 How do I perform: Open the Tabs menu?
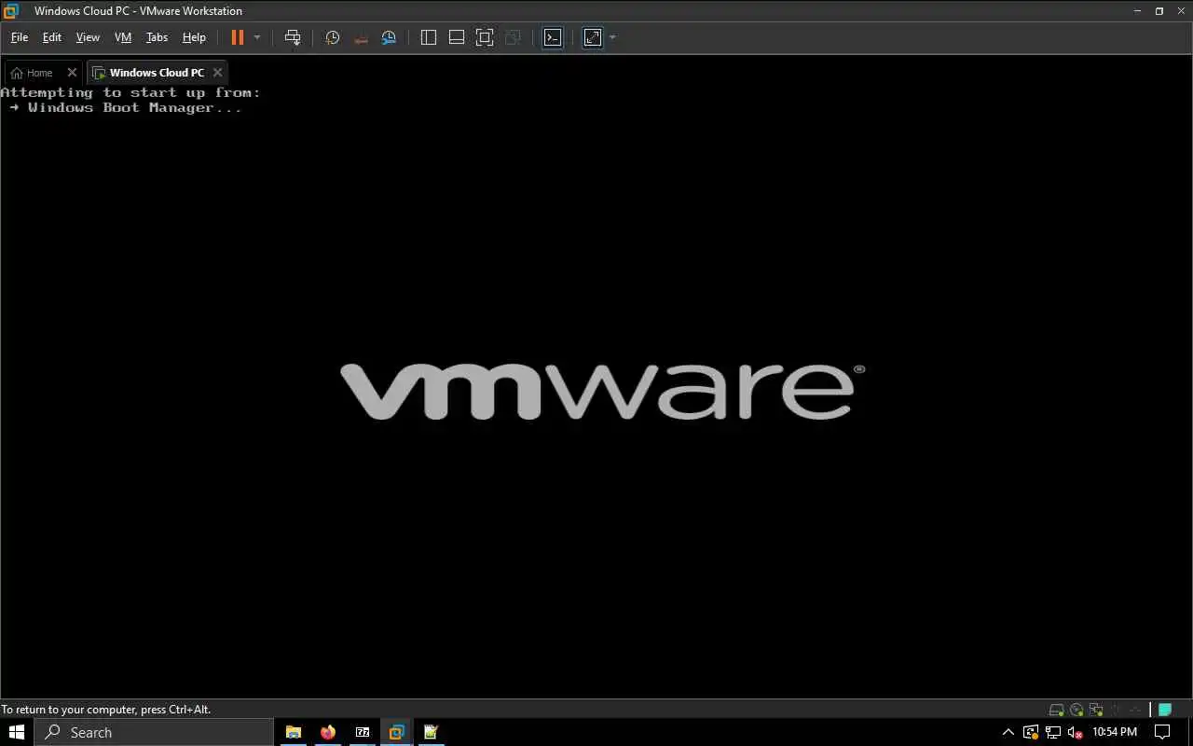[x=157, y=37]
